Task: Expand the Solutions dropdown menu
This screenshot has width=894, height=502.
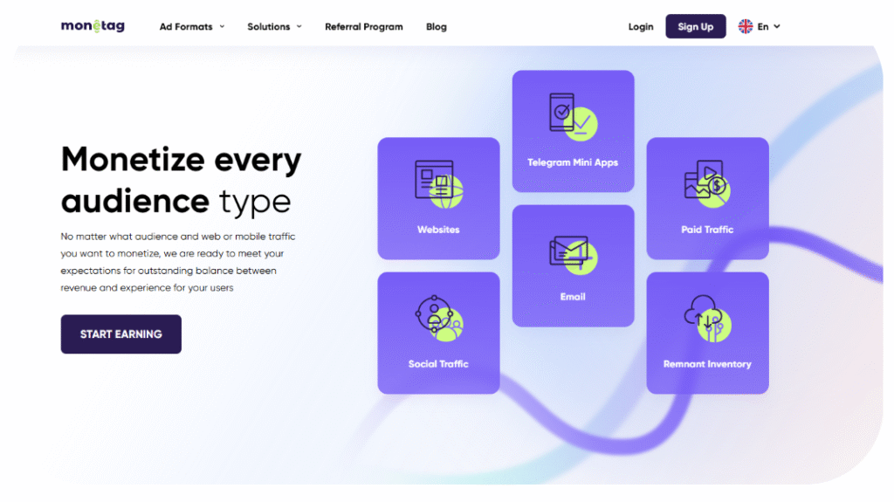Action: coord(274,26)
